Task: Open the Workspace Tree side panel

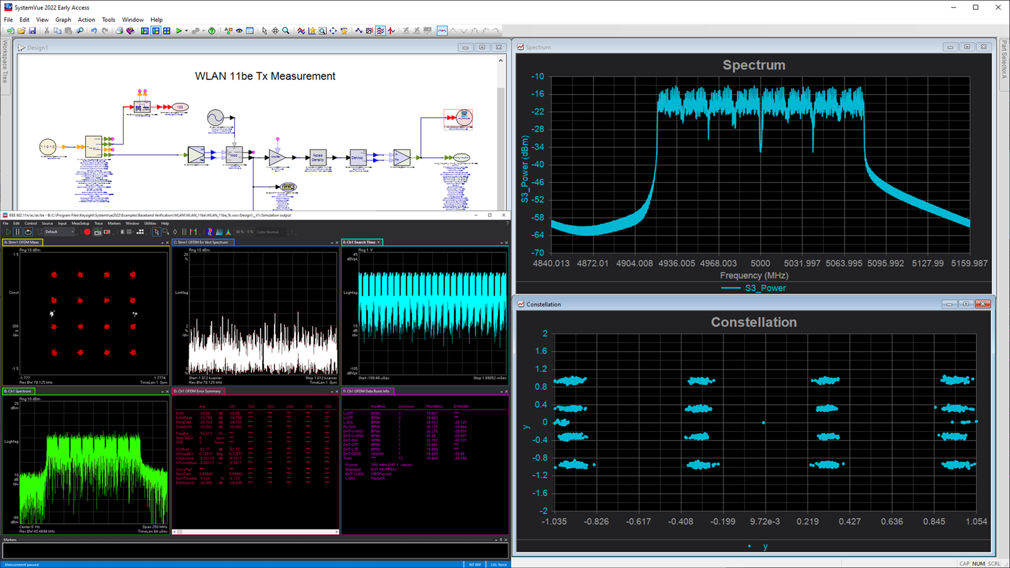Action: tap(5, 66)
